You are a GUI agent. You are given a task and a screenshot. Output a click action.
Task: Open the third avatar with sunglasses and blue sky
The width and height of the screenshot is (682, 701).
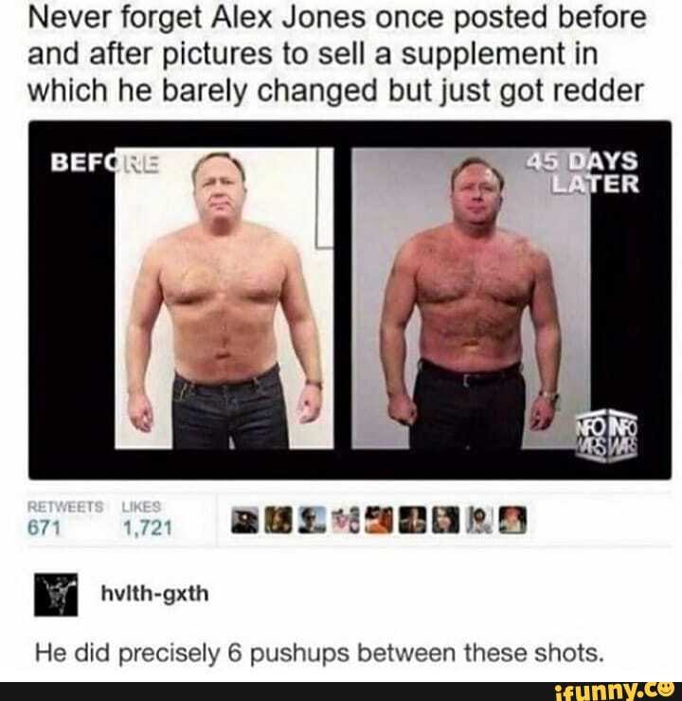pyautogui.click(x=312, y=520)
